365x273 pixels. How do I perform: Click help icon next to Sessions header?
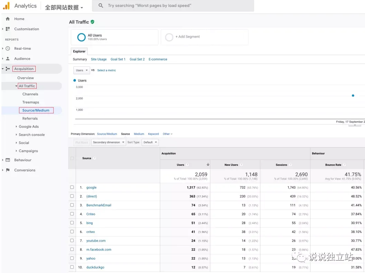pos(290,165)
